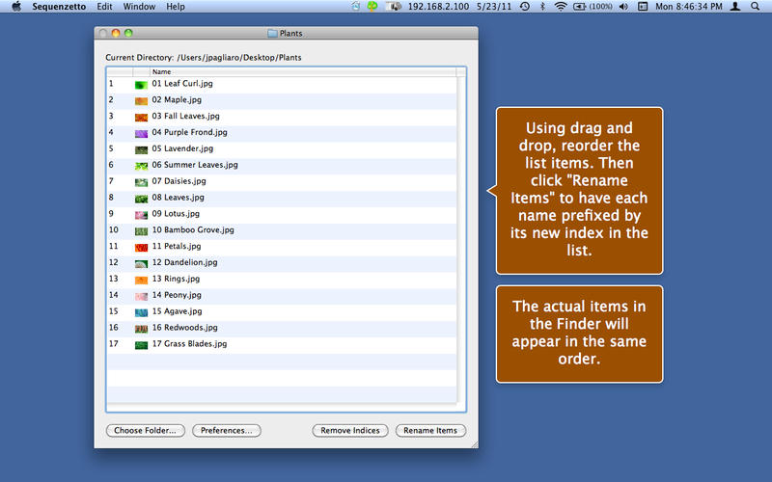The width and height of the screenshot is (772, 482).
Task: Click file name text "16 Redwoods.jpg"
Action: pos(184,328)
